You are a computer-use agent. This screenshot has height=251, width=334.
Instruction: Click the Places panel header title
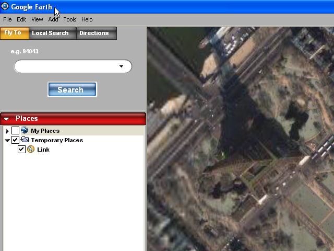tap(27, 119)
